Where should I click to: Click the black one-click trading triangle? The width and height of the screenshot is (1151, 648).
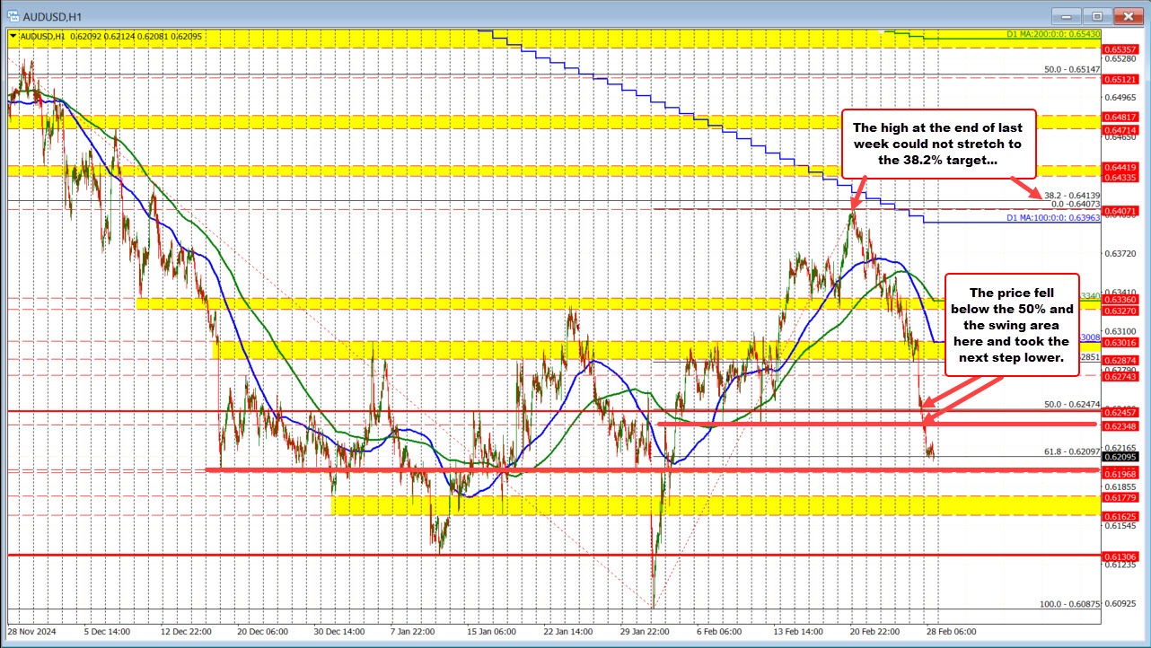[12, 36]
